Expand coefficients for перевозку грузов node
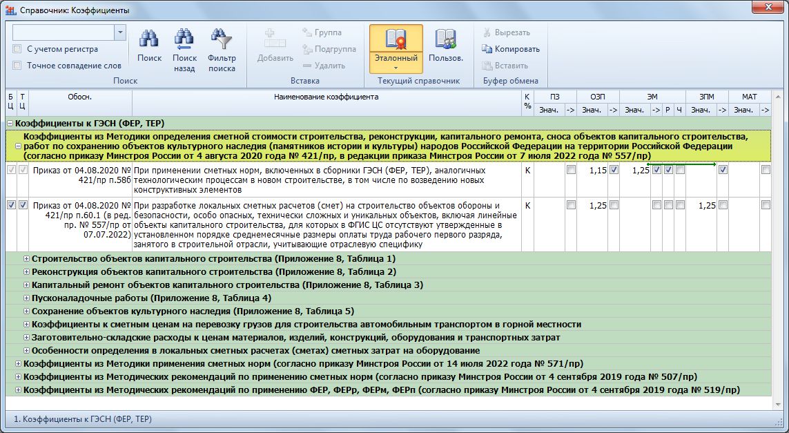The height and width of the screenshot is (433, 789). pos(27,325)
